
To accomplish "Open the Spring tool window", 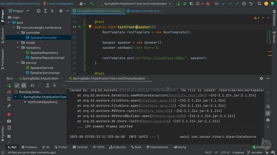I will tap(180, 147).
